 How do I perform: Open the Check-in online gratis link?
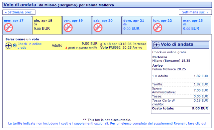[x=29, y=46]
